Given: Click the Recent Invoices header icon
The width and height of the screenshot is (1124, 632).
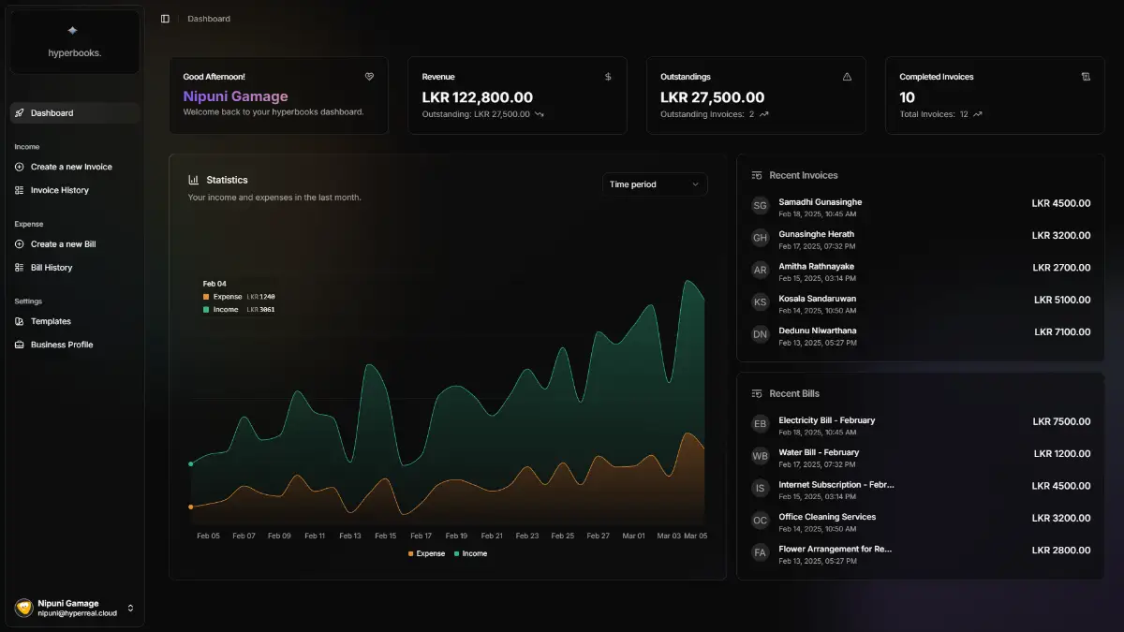Looking at the screenshot, I should [757, 175].
